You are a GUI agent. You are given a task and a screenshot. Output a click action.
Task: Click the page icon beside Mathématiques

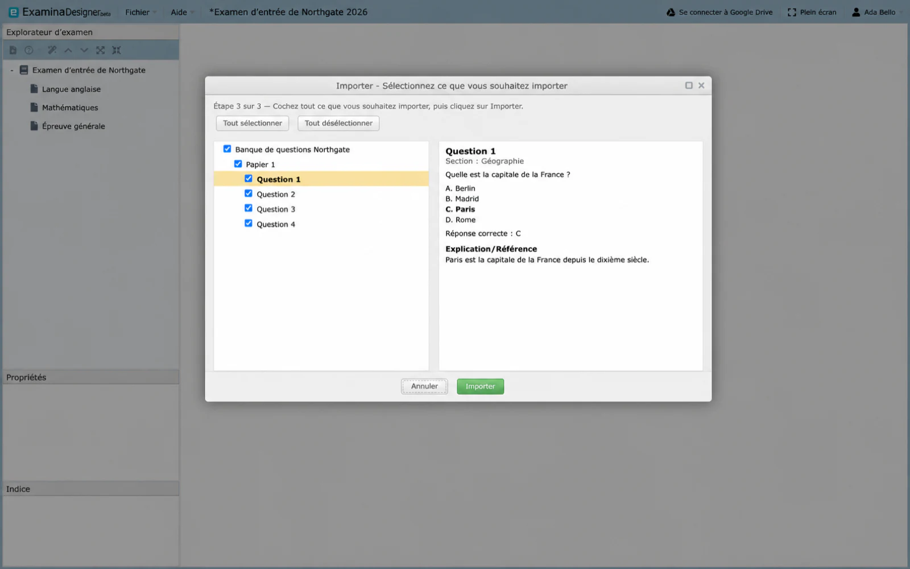[34, 107]
